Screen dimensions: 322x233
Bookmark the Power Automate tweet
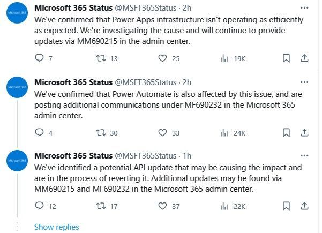287,132
